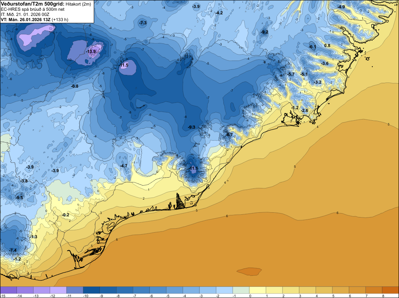Click the legend swatch labeled -13
Screen dimensions: 399x298
(41, 290)
